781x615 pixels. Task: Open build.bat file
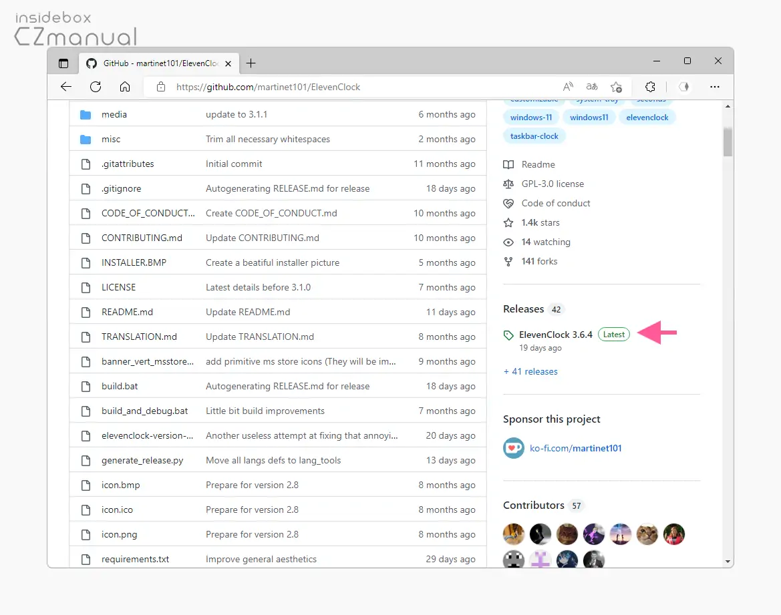(120, 387)
